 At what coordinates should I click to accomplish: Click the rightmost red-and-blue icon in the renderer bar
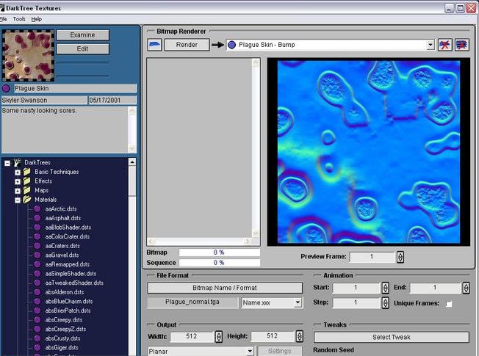click(462, 45)
